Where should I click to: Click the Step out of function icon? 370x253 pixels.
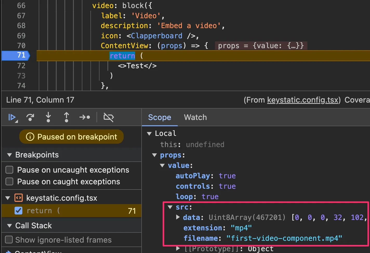67,117
